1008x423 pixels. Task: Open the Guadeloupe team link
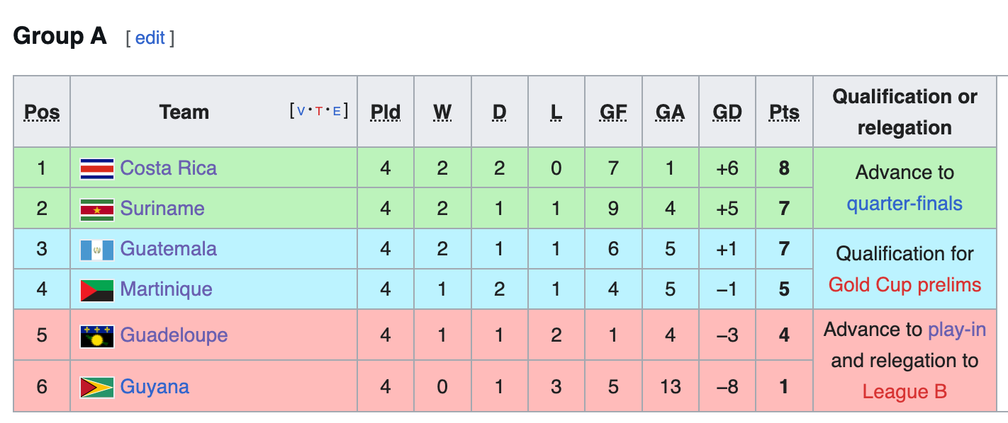coord(174,335)
